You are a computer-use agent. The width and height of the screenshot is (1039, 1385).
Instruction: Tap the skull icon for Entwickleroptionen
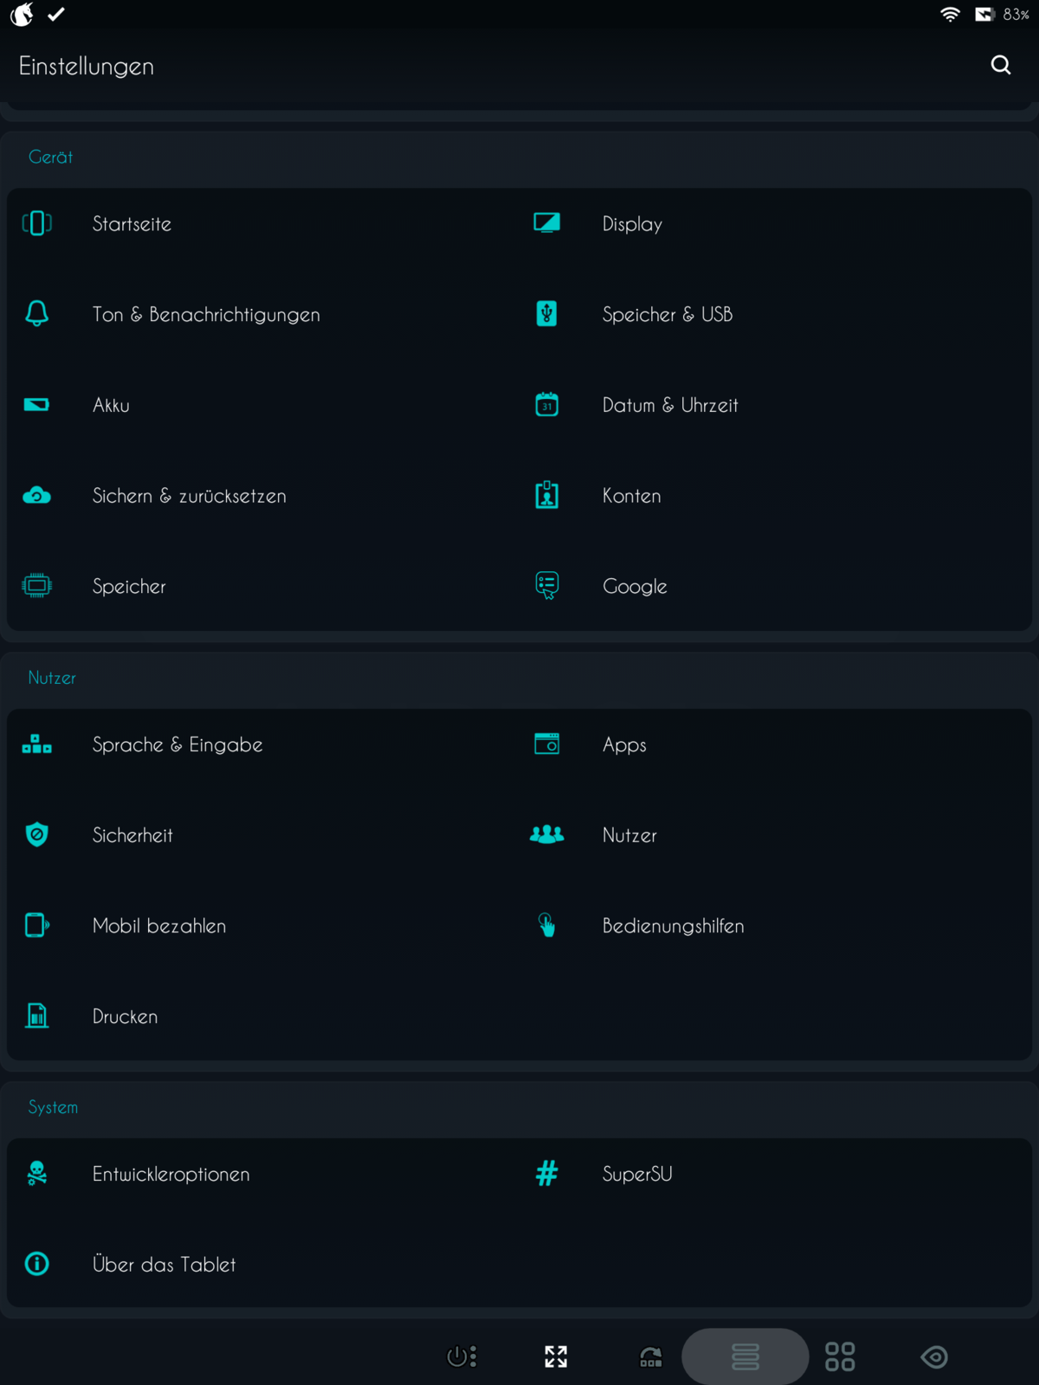coord(36,1174)
